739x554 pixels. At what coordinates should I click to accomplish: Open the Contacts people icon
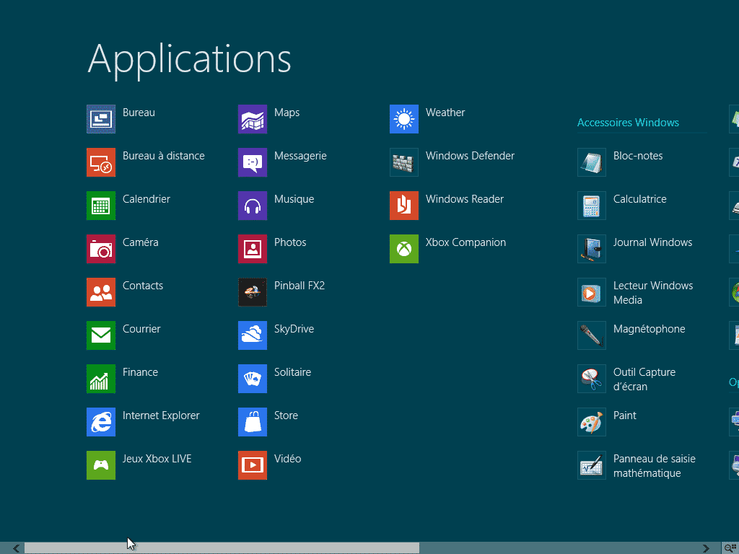tap(101, 292)
